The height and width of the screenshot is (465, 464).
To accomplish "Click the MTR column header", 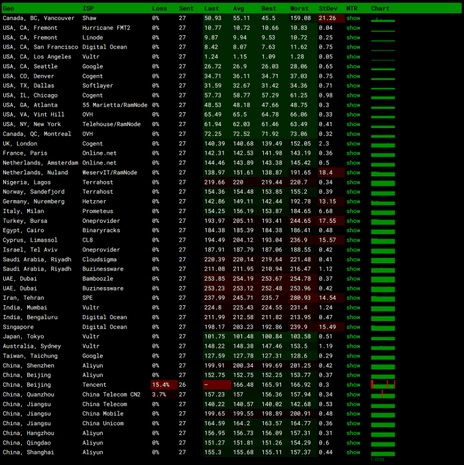I will (x=352, y=9).
